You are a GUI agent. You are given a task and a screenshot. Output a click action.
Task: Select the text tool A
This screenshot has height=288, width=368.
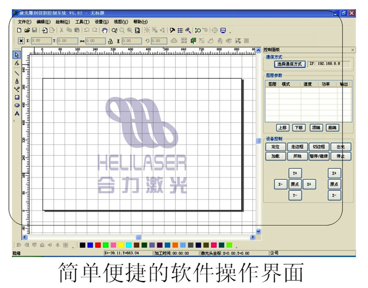(17, 114)
